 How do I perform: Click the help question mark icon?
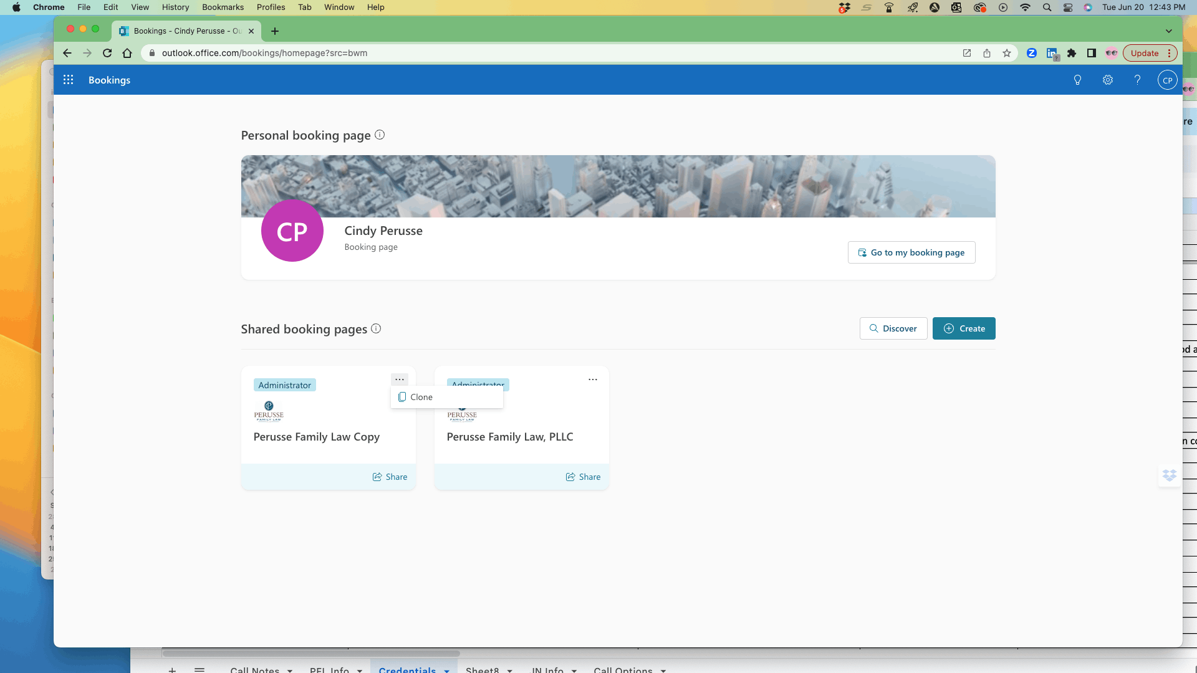pyautogui.click(x=1137, y=80)
